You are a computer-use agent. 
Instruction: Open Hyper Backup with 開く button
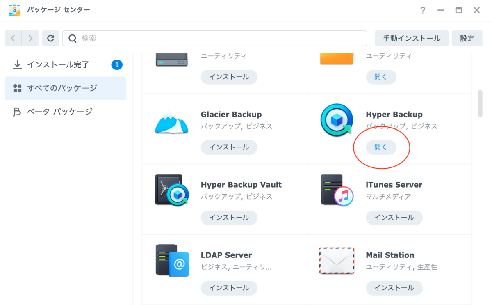click(x=381, y=147)
